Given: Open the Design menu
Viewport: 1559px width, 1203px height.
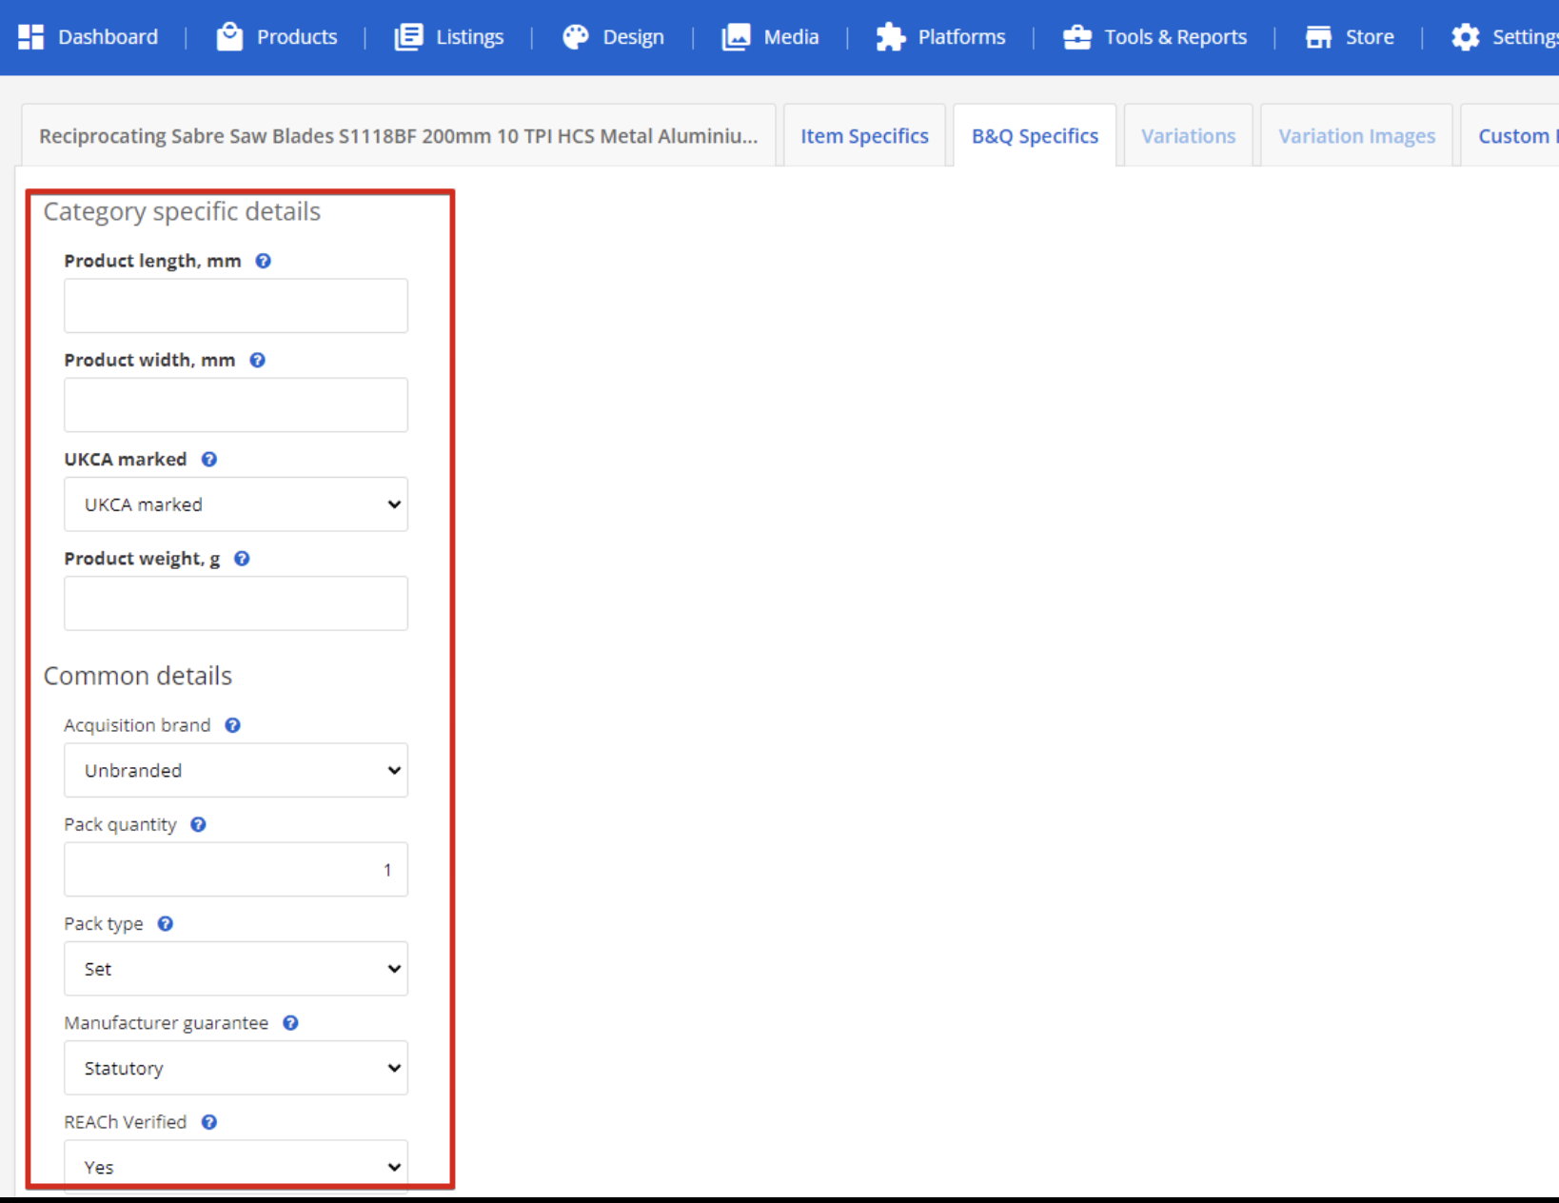Looking at the screenshot, I should point(614,37).
